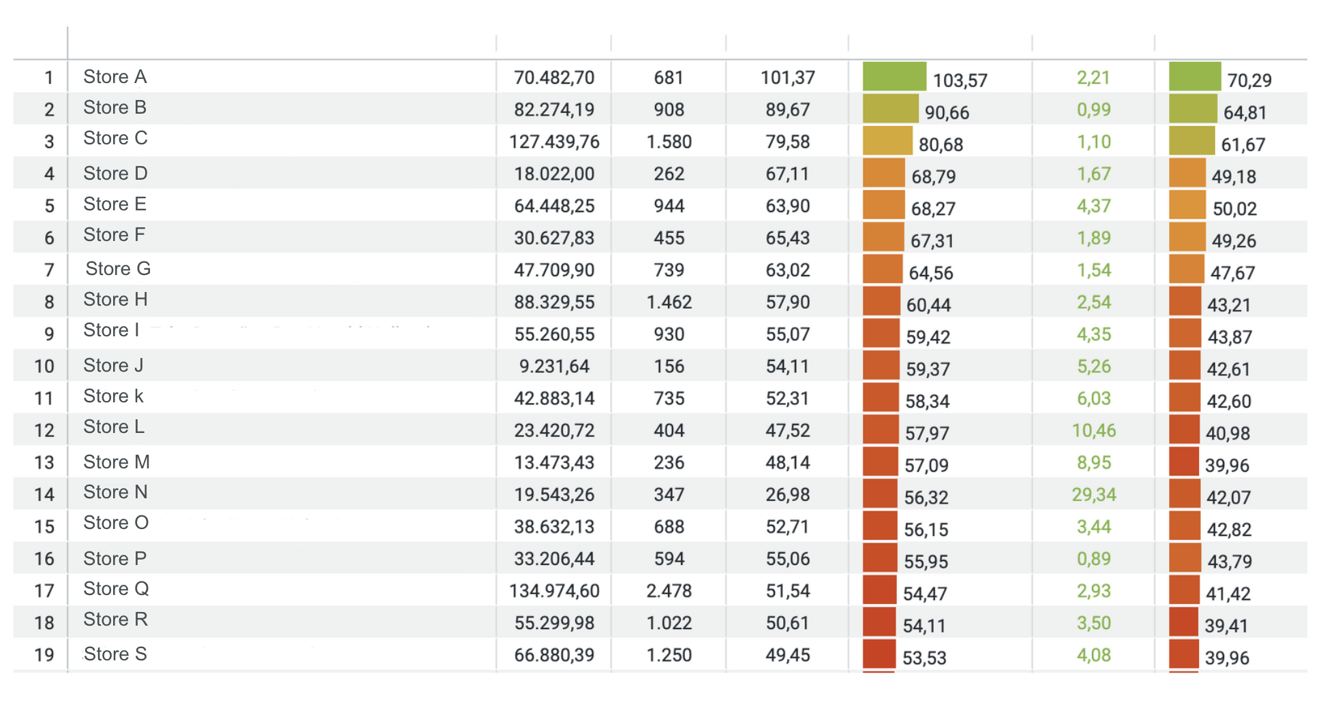Viewport: 1325px width, 708px height.
Task: Select Store C revenue value 127.439,76
Action: [553, 142]
